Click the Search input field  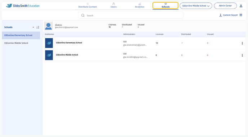coord(131,15)
